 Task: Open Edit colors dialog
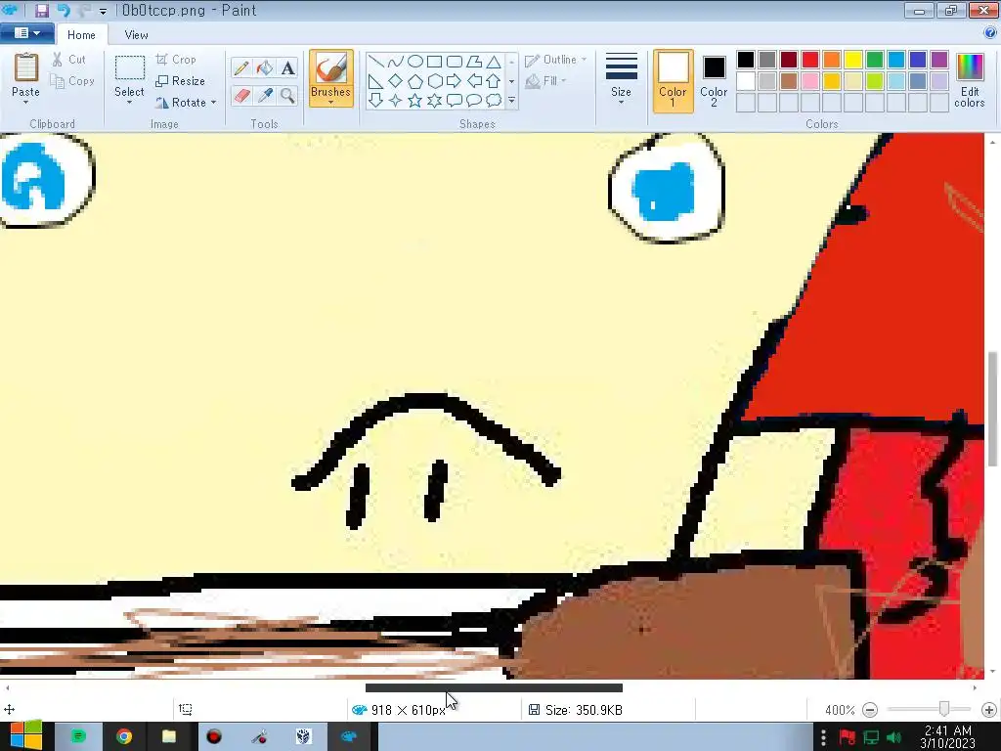click(x=969, y=81)
